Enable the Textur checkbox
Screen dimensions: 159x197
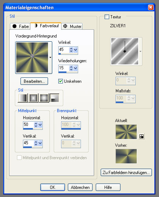pos(107,17)
